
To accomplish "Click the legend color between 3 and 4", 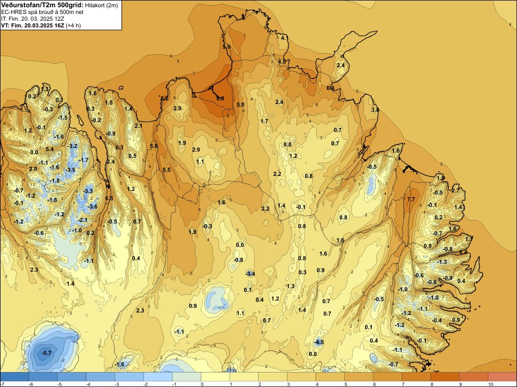I will pos(301,377).
